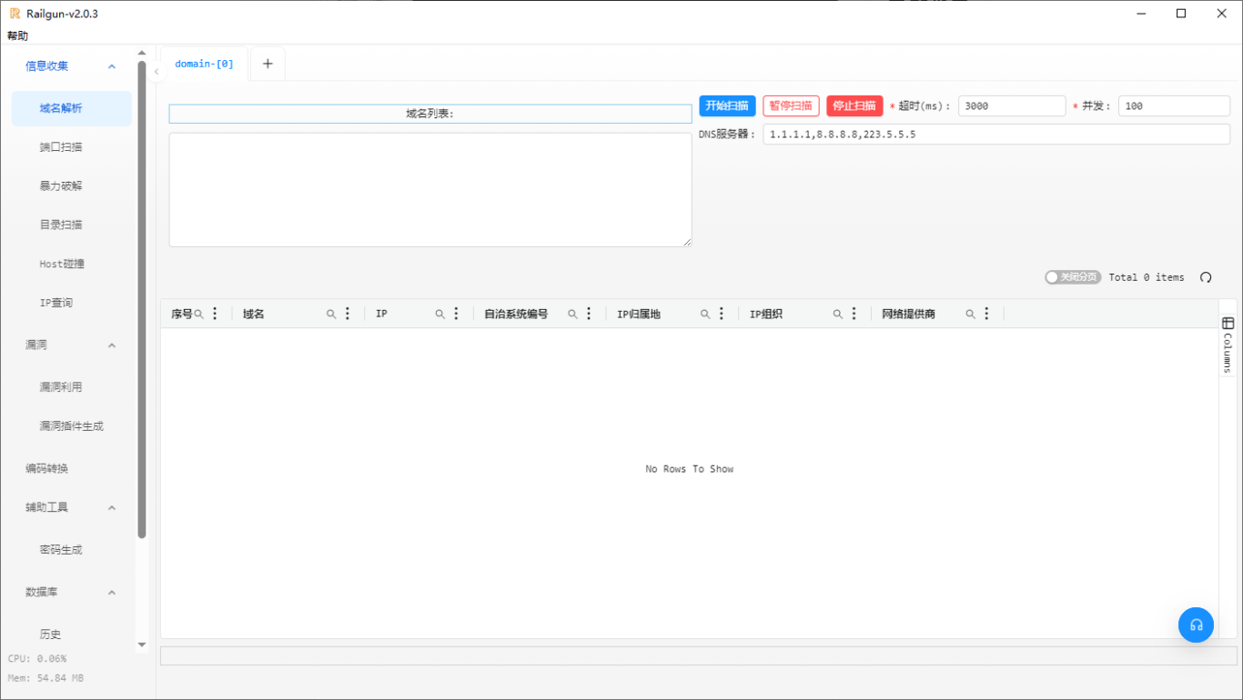
Task: Open column menu for IP归属地 header
Action: 722,314
